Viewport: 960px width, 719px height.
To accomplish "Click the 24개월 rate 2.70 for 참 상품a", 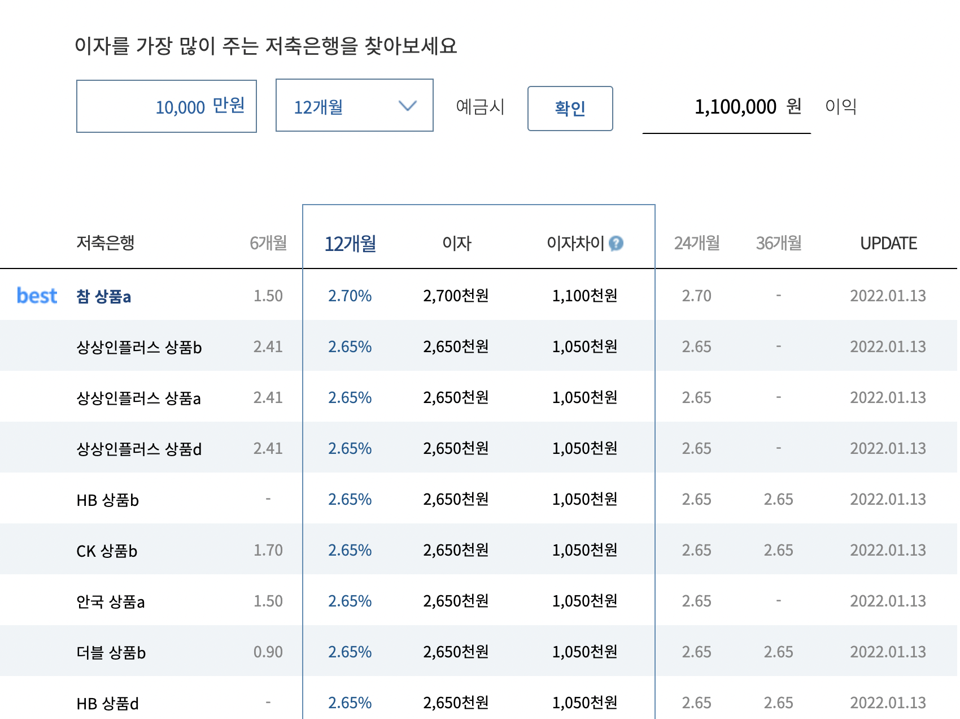I will click(697, 296).
